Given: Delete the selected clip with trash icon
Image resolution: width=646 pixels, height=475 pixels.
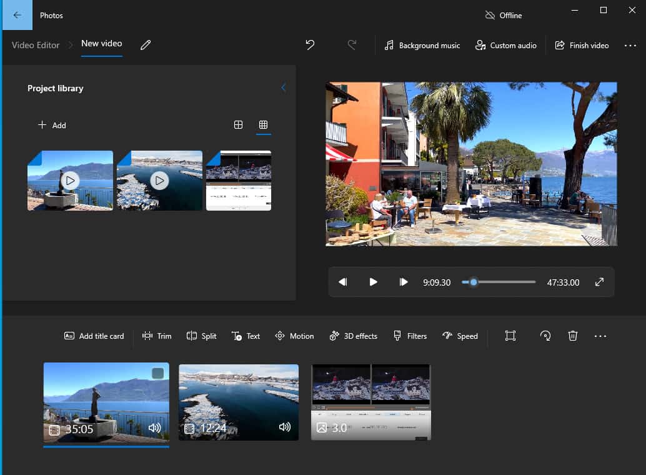Looking at the screenshot, I should pyautogui.click(x=573, y=336).
